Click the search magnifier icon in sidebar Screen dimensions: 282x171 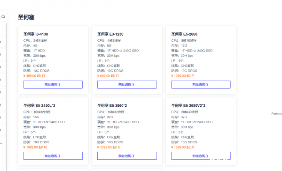[3, 16]
